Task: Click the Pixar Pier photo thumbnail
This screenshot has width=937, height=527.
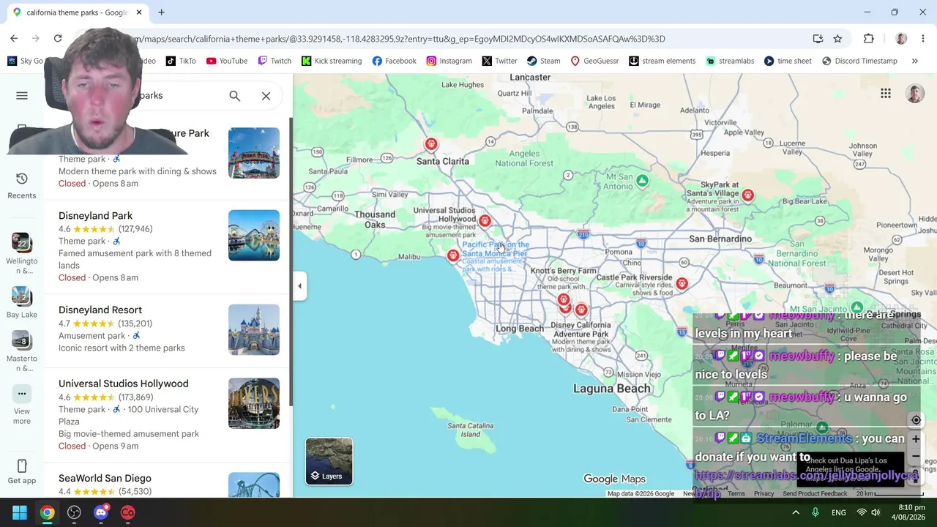Action: [x=254, y=153]
